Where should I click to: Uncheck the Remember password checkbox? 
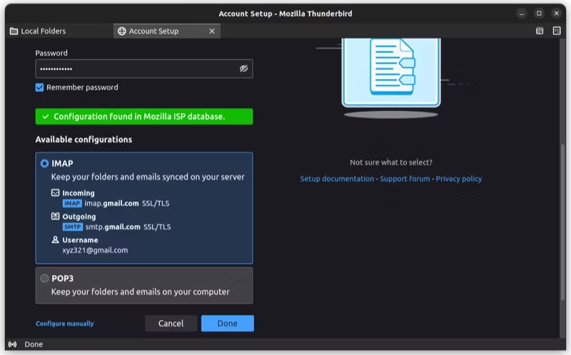tap(40, 87)
